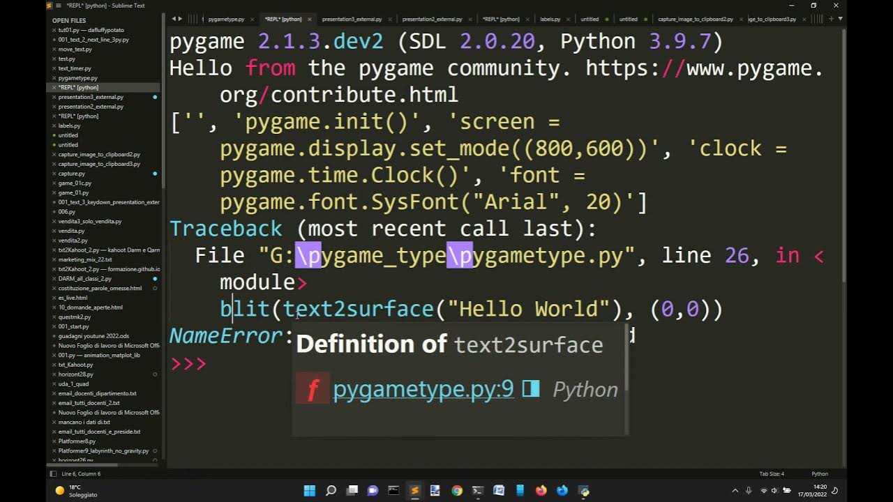Close the pygametype.py tab with its X

[252, 19]
